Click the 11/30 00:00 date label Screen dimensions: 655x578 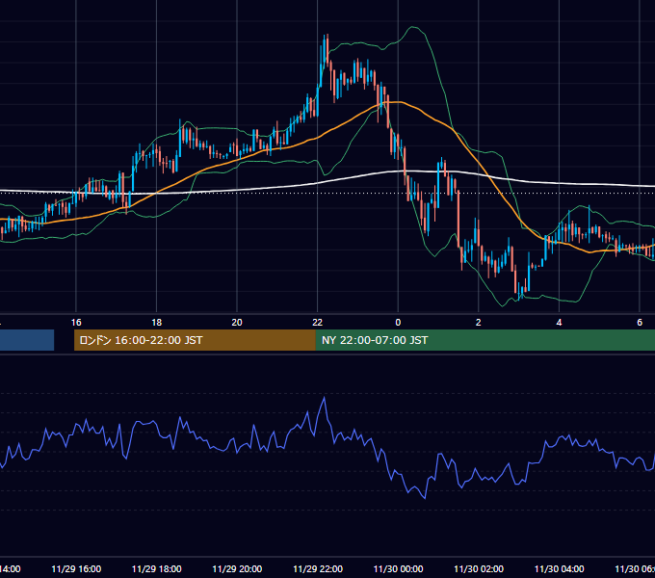(398, 568)
